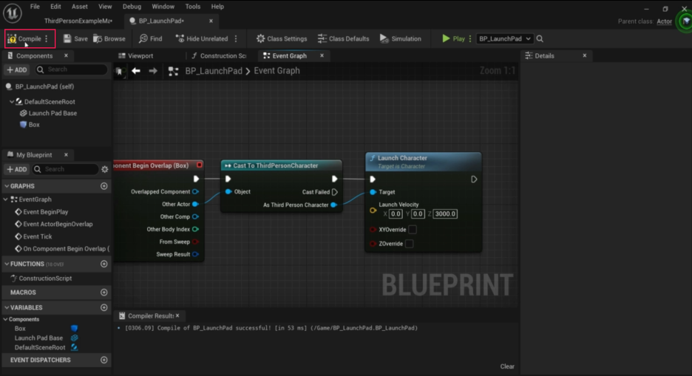Open the Debug menu
Screen dimensions: 692x376
coord(132,7)
